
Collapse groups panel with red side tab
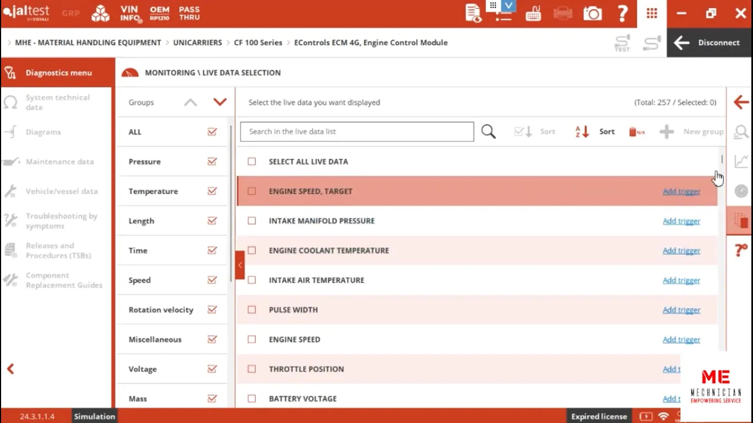pos(240,265)
